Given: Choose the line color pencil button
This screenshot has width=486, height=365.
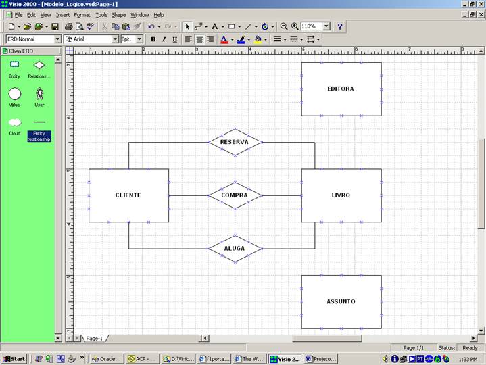Looking at the screenshot, I should (x=241, y=39).
